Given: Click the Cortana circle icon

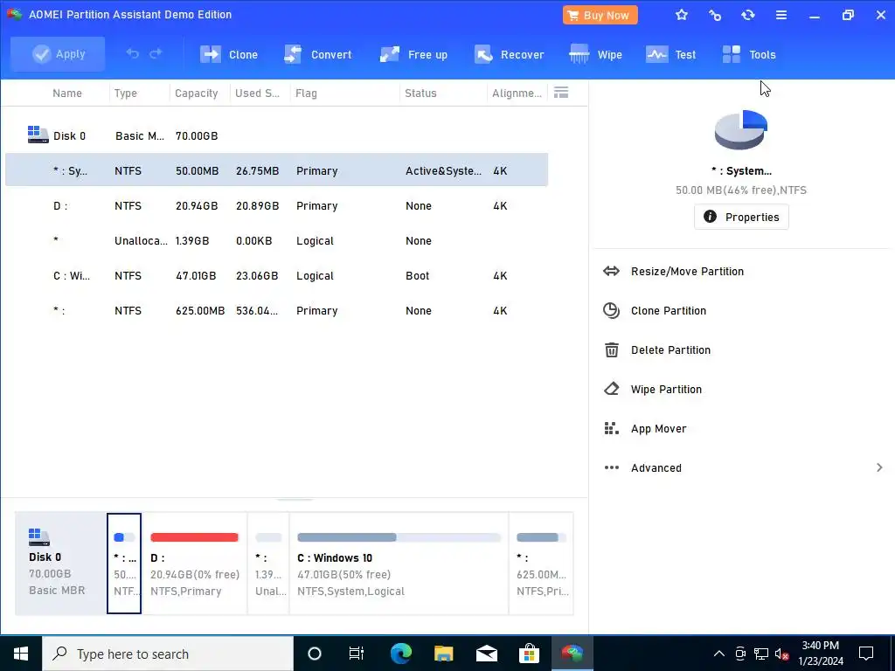Looking at the screenshot, I should (315, 654).
